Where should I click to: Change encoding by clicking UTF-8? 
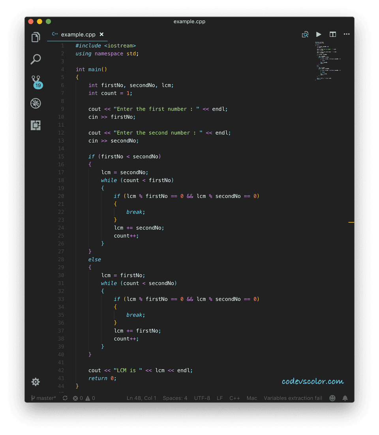click(202, 398)
